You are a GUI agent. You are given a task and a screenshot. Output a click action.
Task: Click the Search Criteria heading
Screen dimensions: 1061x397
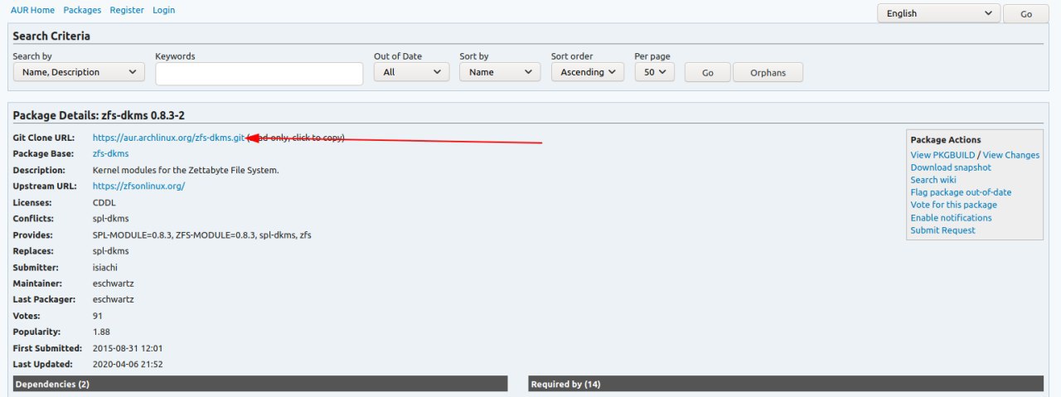click(x=51, y=36)
